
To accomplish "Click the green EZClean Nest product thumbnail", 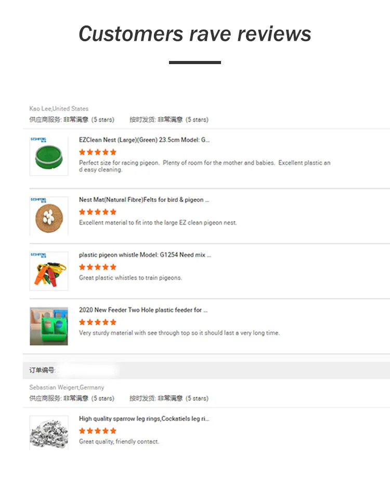I will pos(49,155).
